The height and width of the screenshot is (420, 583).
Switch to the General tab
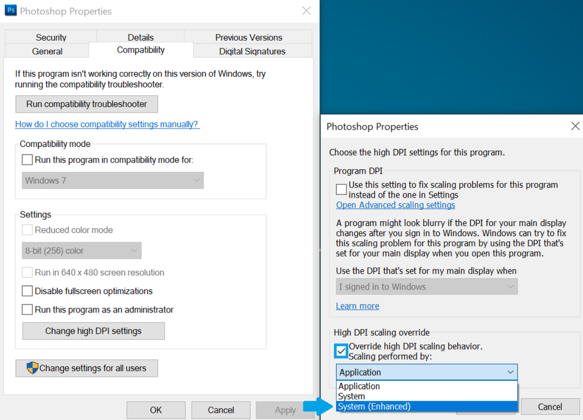click(47, 51)
